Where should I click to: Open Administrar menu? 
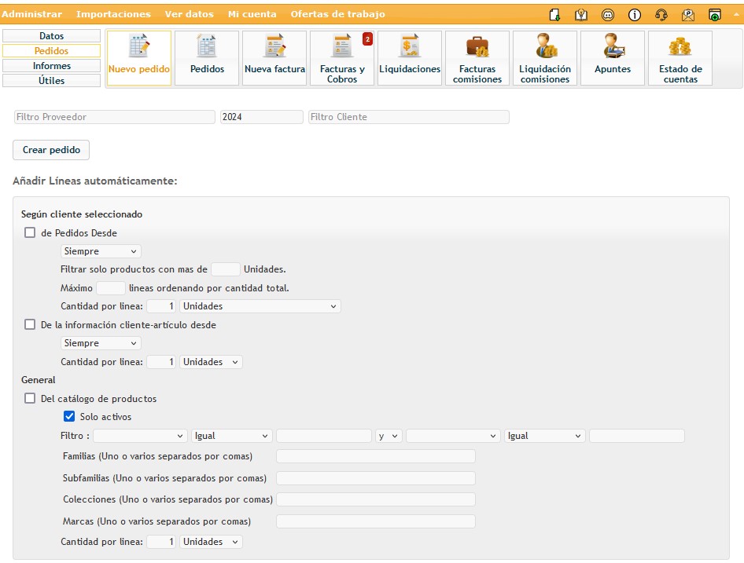[31, 14]
